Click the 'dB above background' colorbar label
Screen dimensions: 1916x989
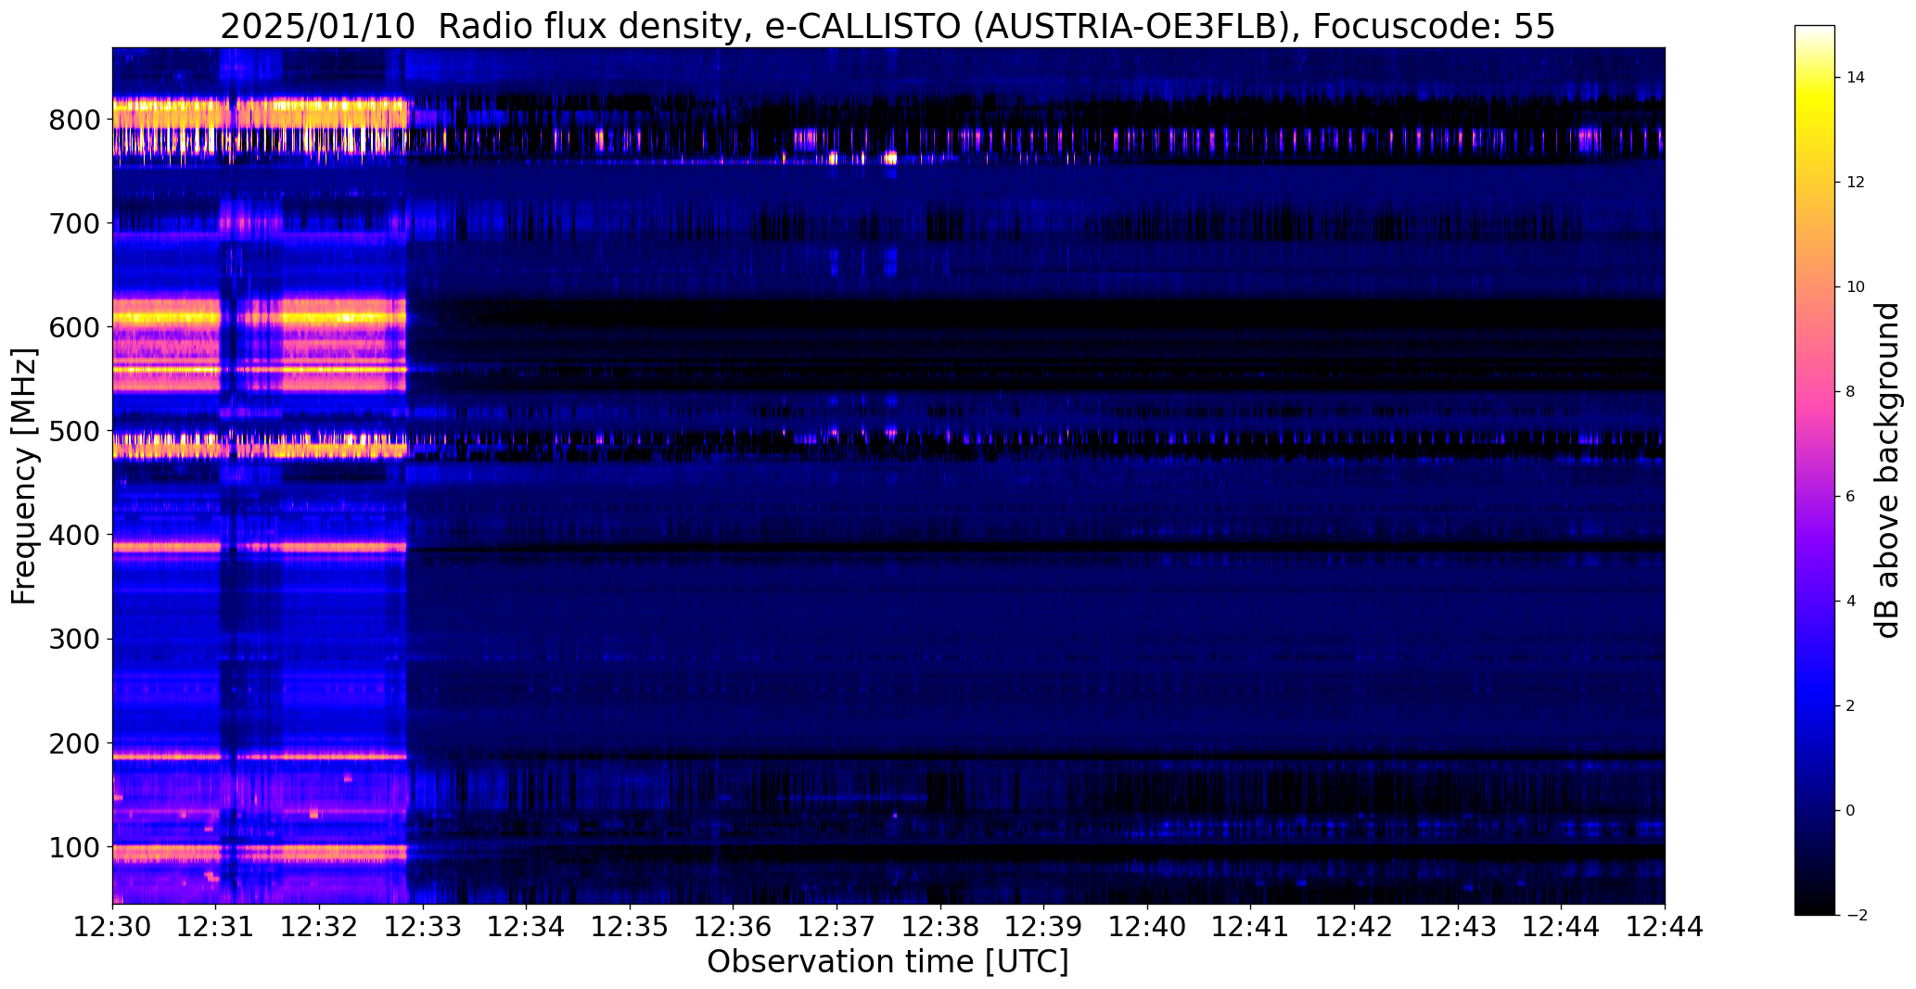(1888, 470)
